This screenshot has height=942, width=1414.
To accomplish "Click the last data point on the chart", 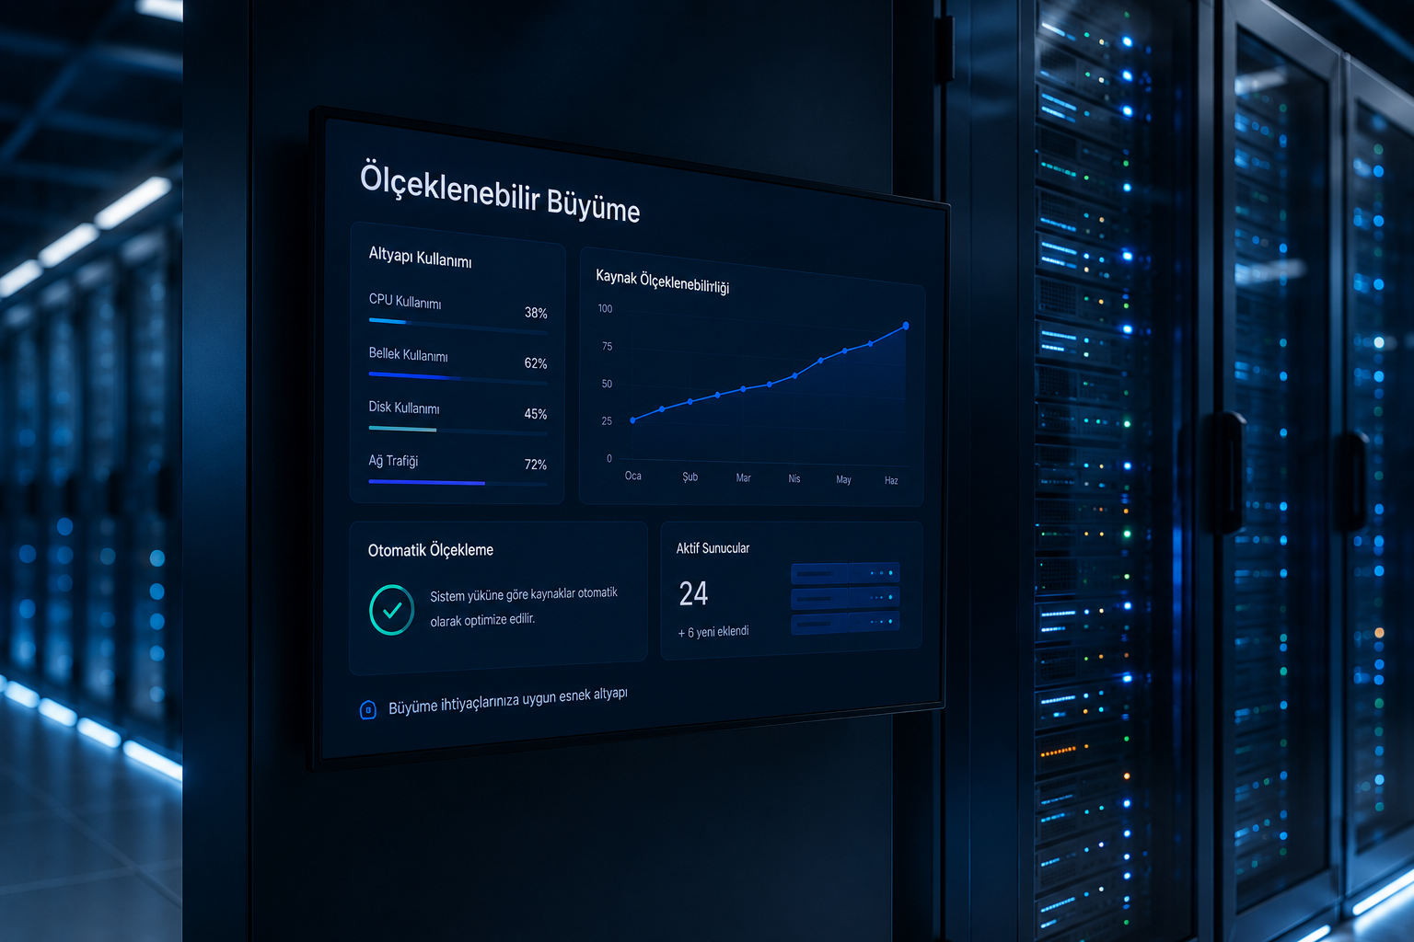I will tap(906, 326).
